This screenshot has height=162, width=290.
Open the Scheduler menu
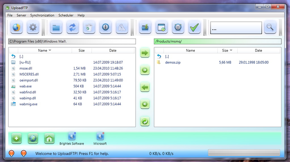point(66,15)
